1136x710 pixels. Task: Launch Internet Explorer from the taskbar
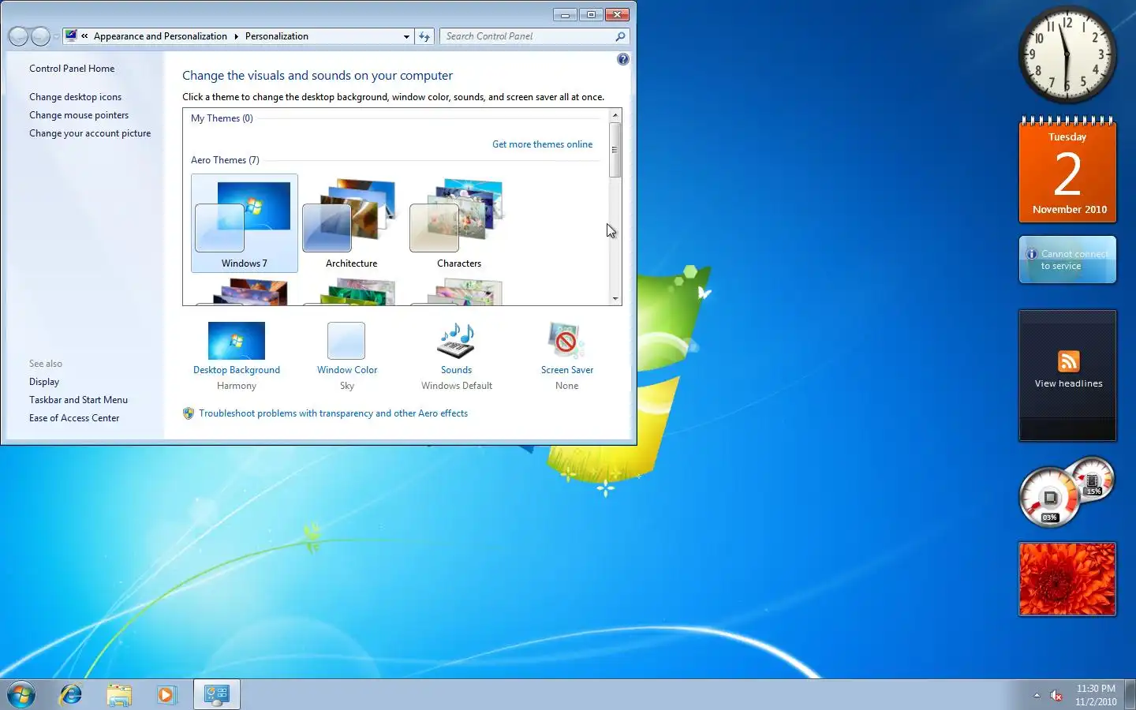tap(71, 695)
